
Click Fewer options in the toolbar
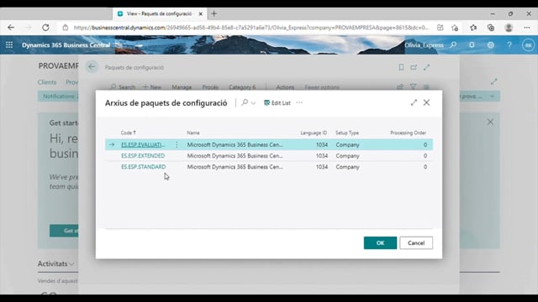coord(322,87)
